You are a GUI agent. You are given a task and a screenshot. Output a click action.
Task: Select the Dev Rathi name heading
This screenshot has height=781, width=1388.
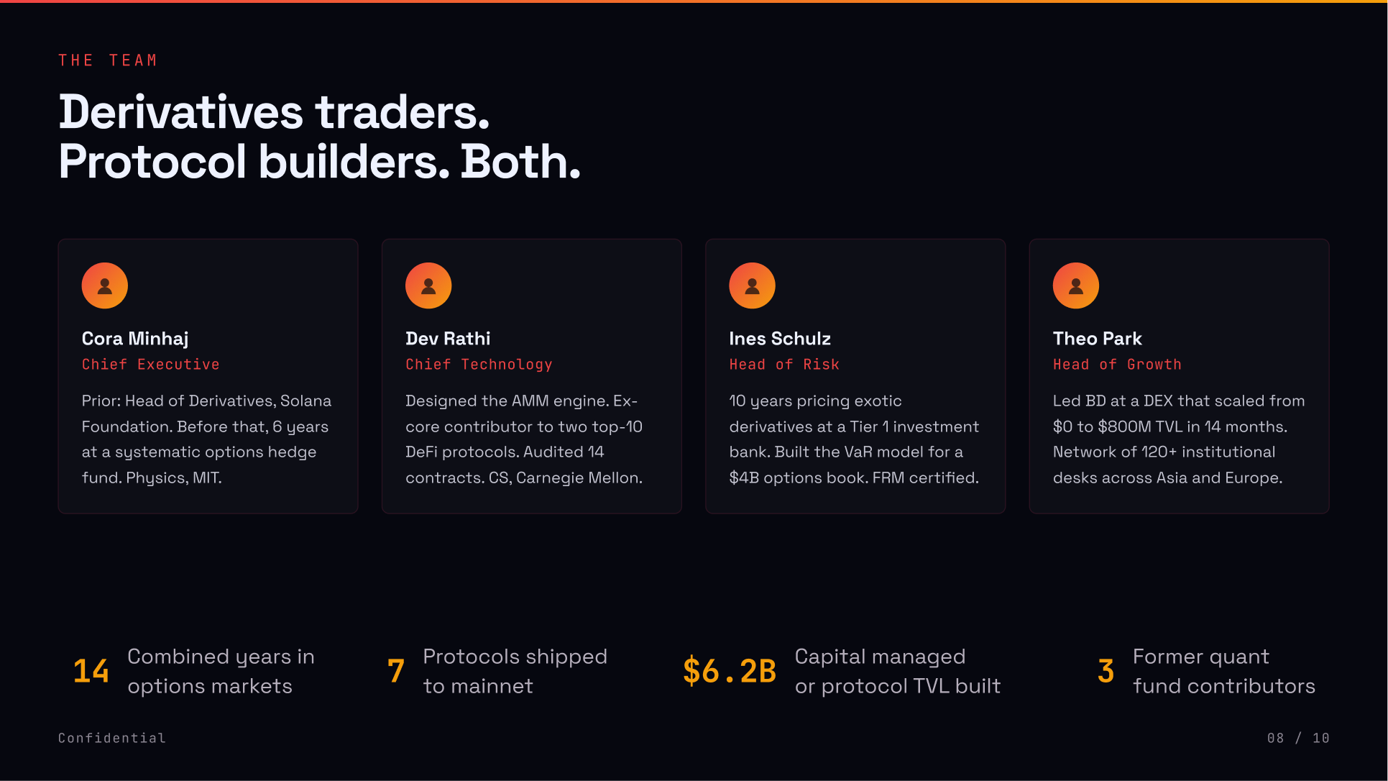pyautogui.click(x=448, y=339)
